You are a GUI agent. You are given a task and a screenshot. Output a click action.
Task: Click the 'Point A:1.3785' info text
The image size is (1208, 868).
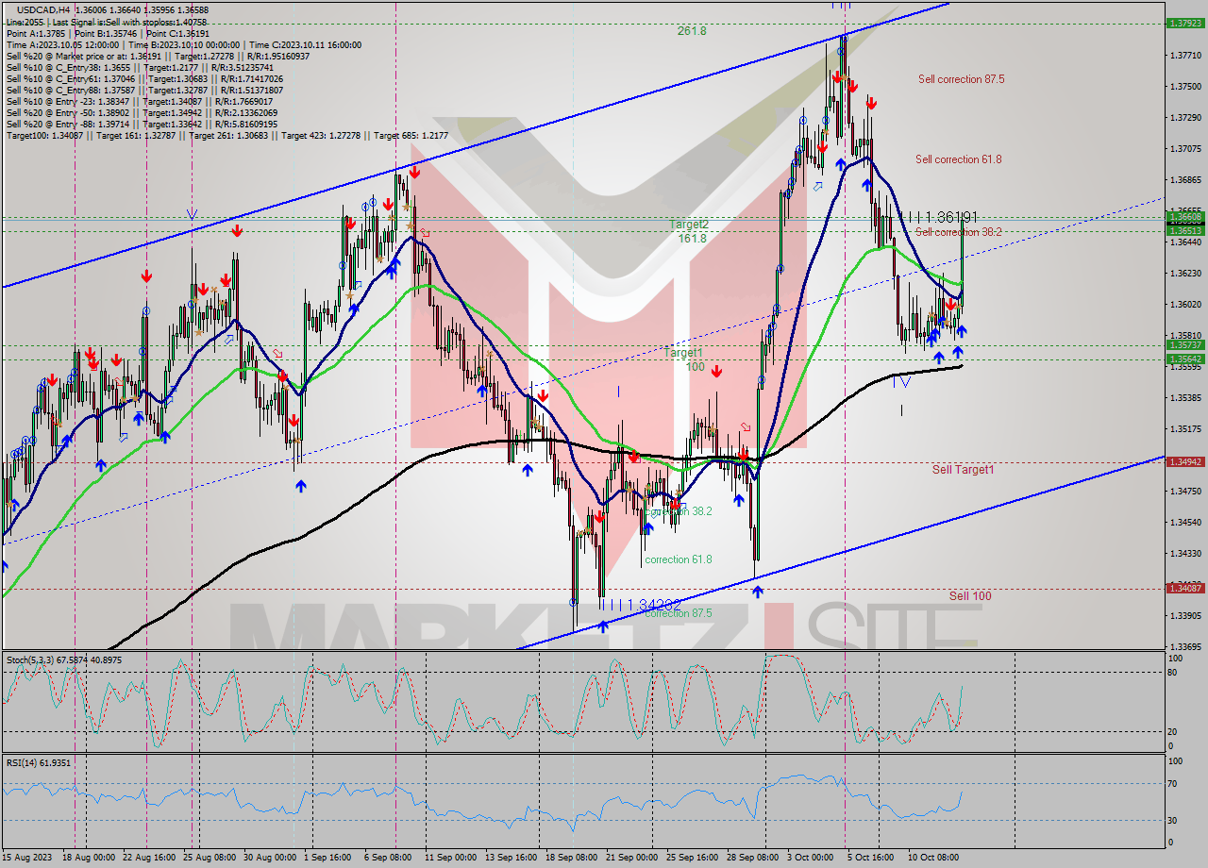[36, 33]
